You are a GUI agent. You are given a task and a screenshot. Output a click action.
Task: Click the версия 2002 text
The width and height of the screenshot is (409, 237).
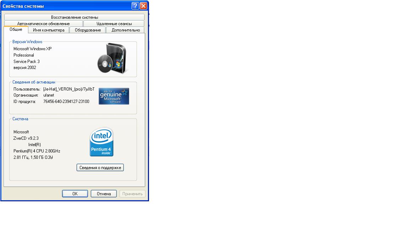[x=25, y=68]
